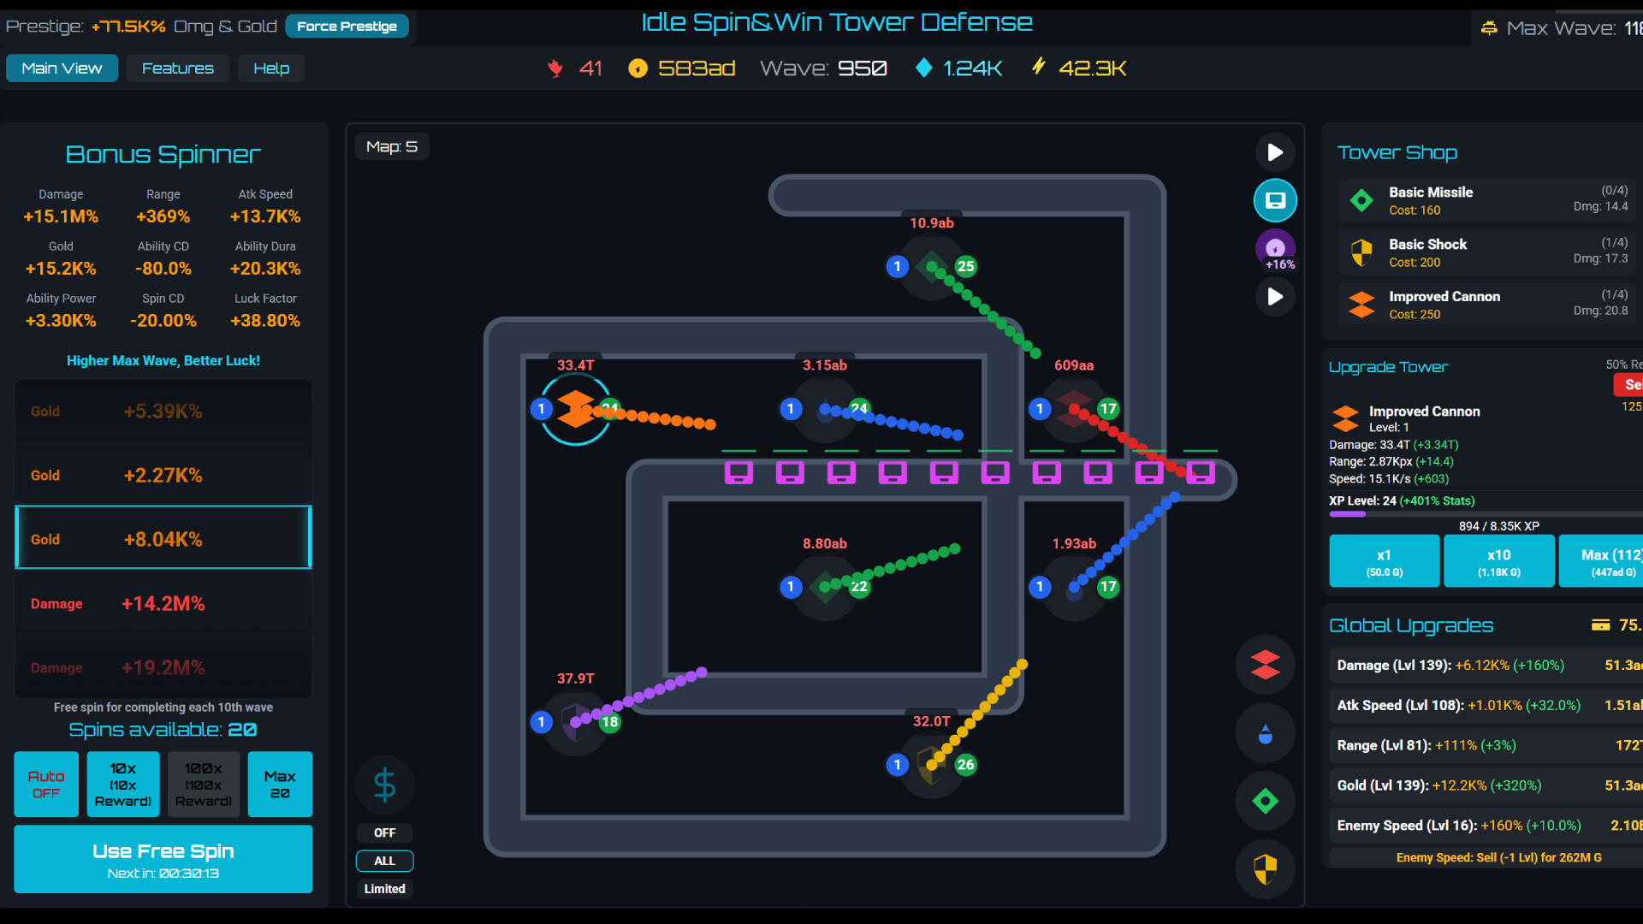Buy the x10 upgrade for 1.18K gold
The image size is (1643, 924).
1498,560
